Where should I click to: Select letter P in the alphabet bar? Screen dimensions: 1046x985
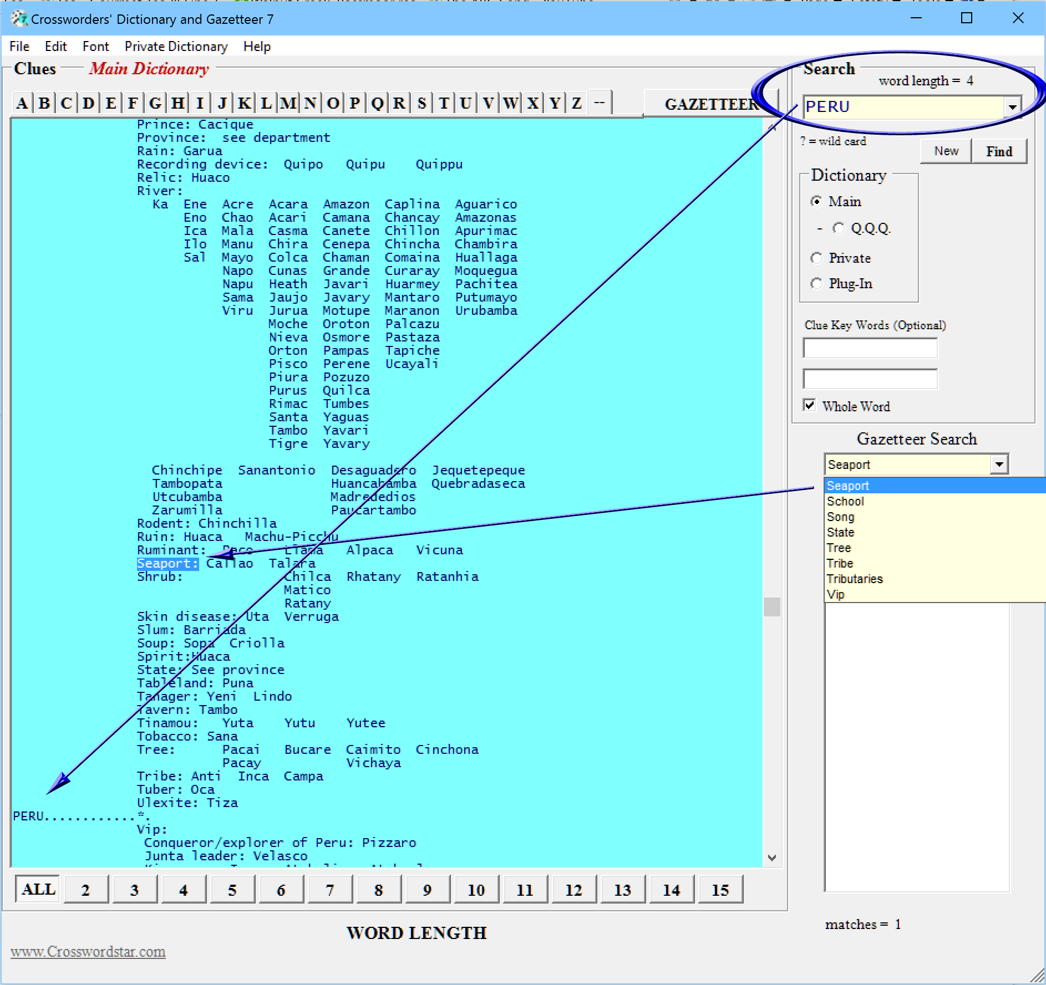[355, 103]
